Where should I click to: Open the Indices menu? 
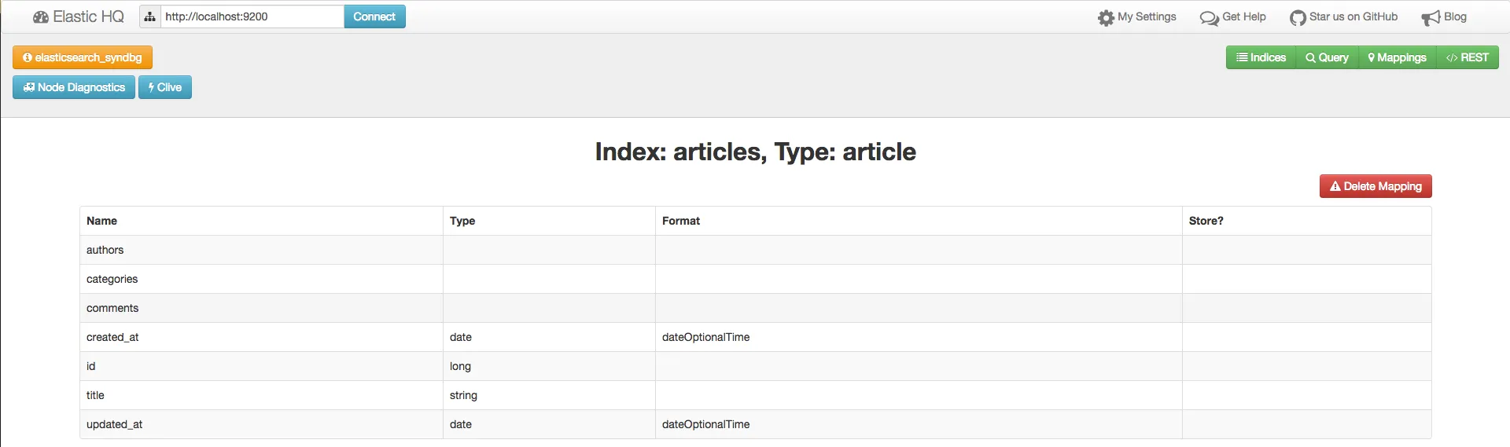pos(1261,57)
